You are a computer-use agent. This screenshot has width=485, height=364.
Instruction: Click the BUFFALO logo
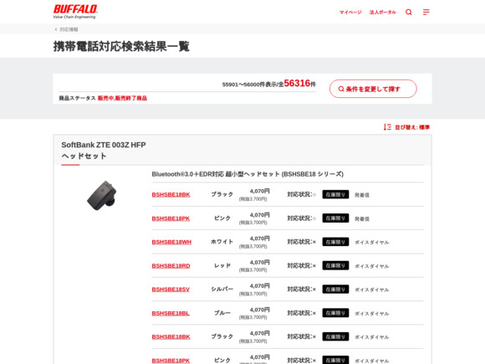coord(75,12)
